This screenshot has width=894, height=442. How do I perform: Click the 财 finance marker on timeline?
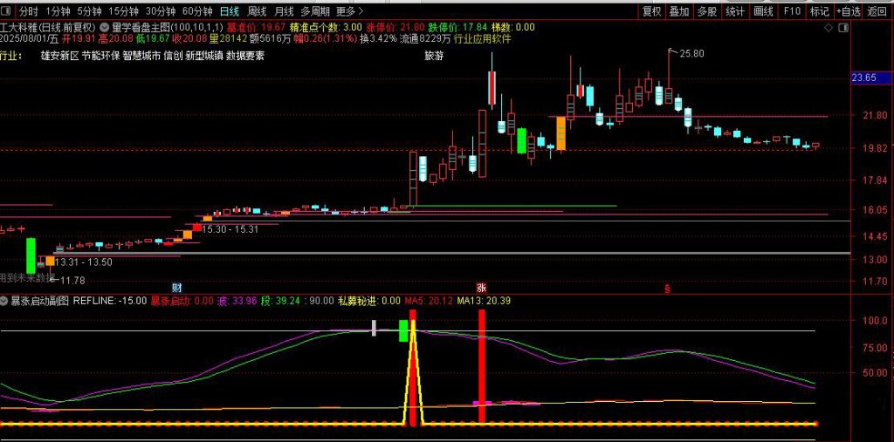click(x=176, y=287)
